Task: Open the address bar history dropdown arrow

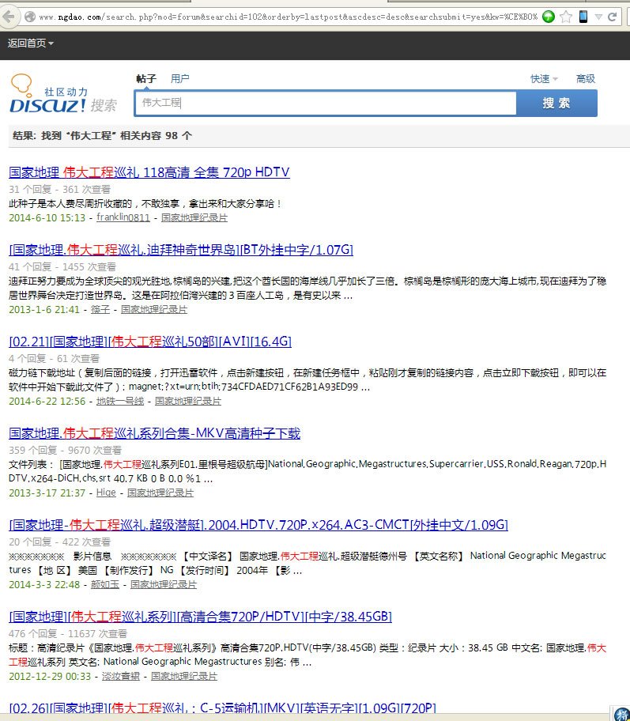Action: (x=598, y=17)
